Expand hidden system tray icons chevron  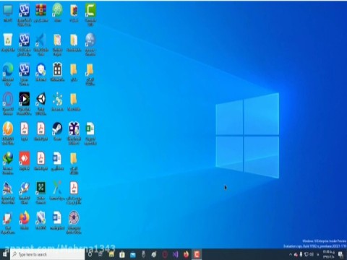[291, 254]
